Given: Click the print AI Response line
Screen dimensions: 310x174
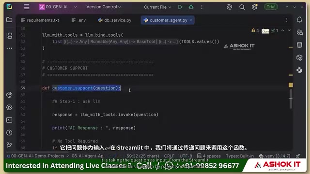Looking at the screenshot, I should (x=94, y=128).
